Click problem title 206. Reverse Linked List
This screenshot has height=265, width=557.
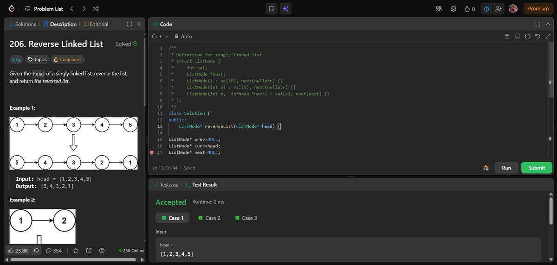point(56,44)
